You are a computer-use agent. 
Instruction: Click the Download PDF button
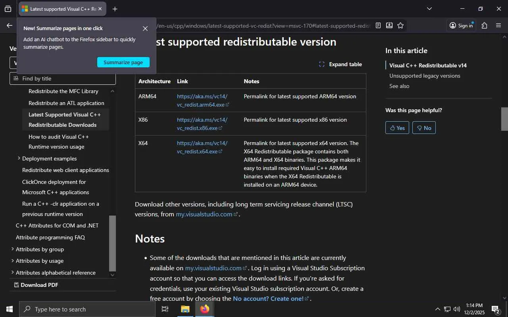pos(36,285)
